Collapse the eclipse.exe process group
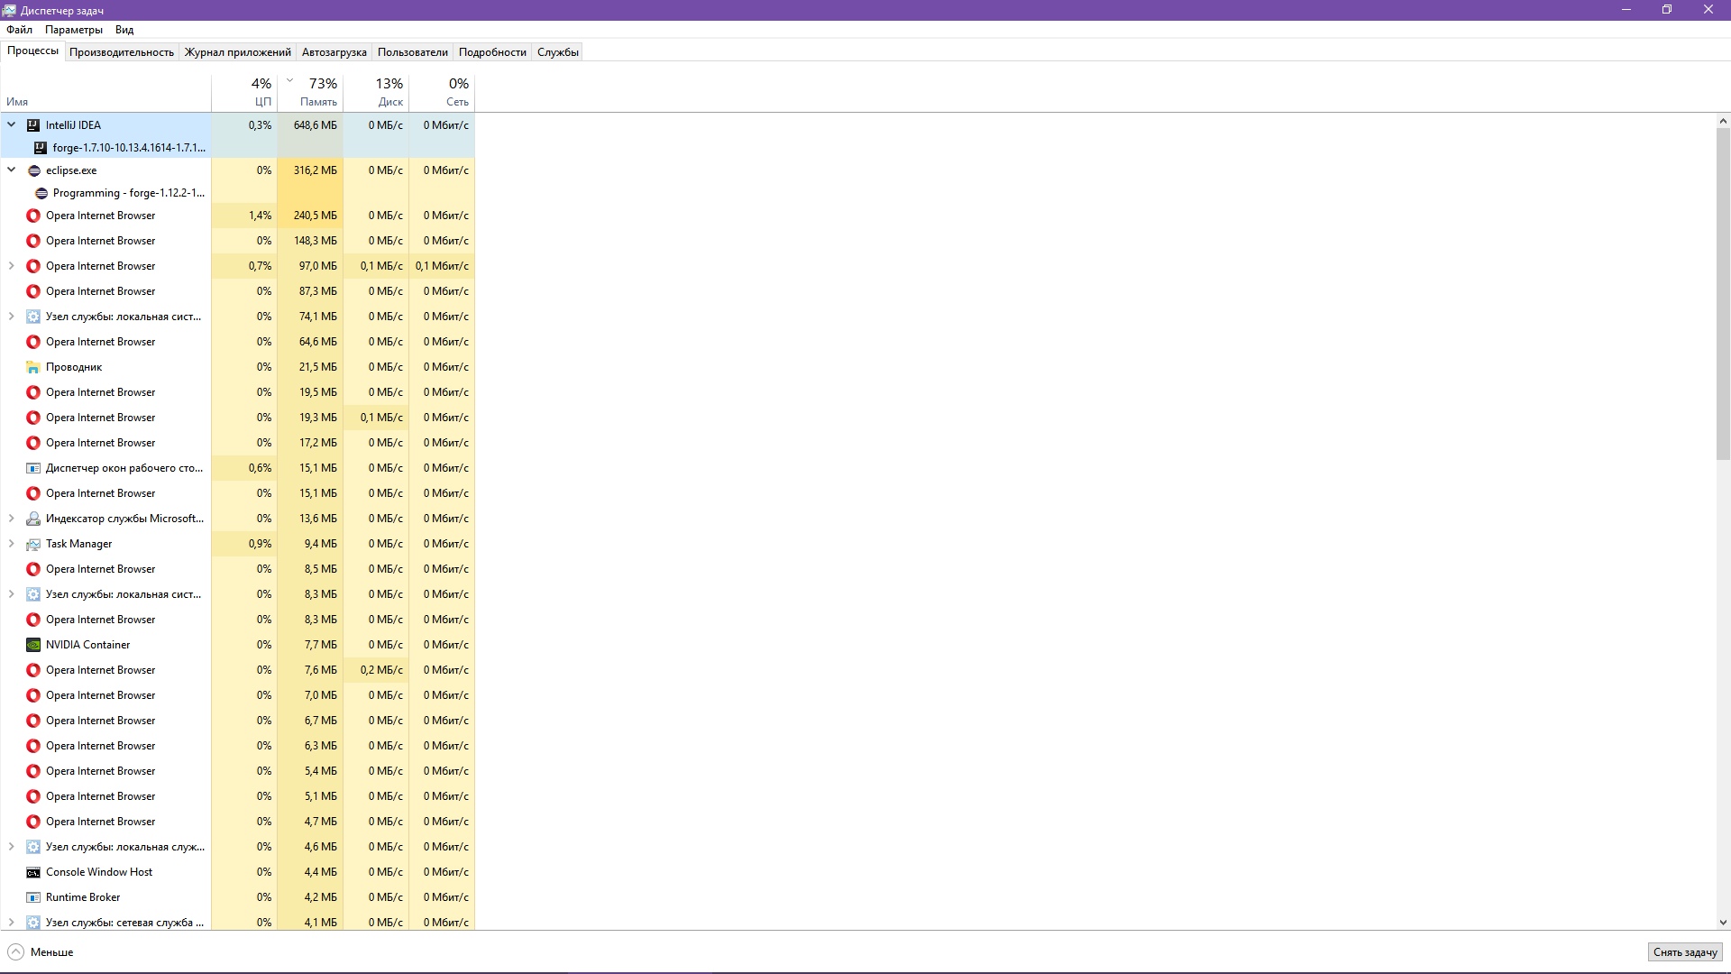Screen dimensions: 1731x974 pos(12,170)
